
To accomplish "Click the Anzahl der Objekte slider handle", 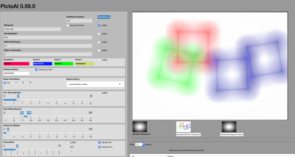I will point(8,133).
